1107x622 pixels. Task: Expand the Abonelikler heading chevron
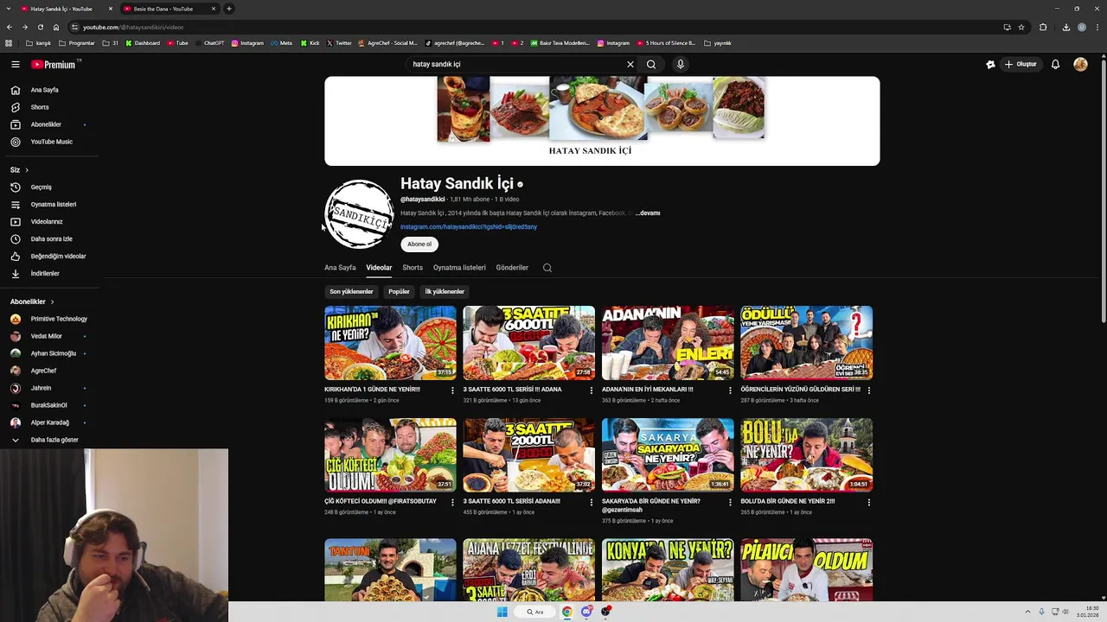pyautogui.click(x=52, y=301)
